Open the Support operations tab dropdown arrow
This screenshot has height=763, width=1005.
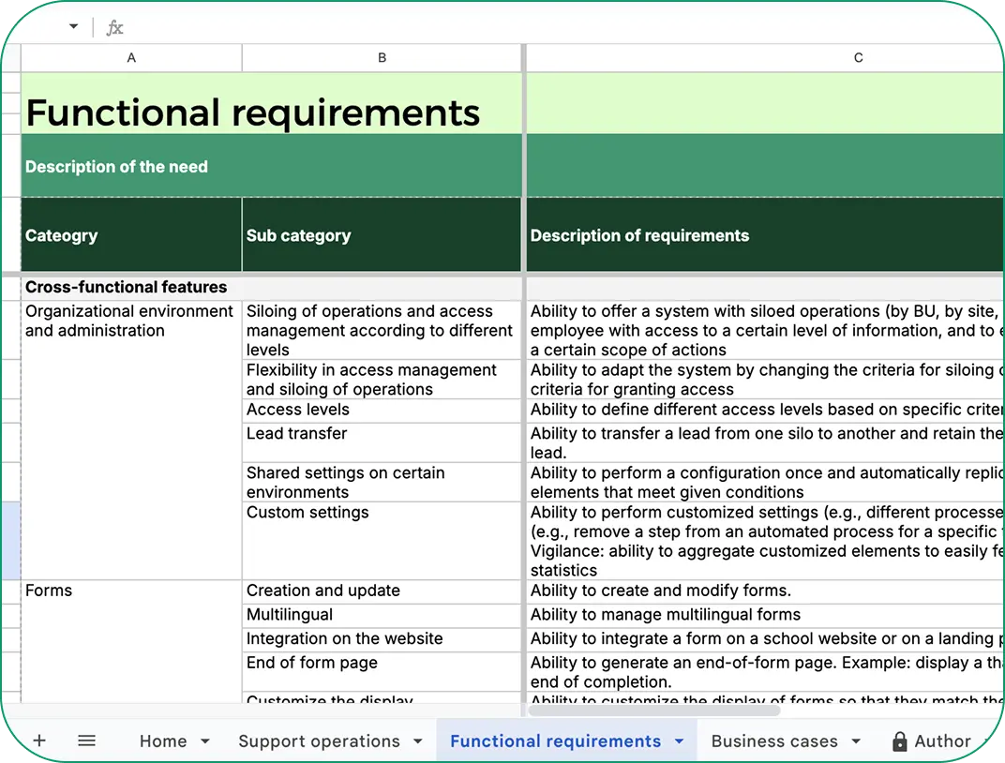click(418, 741)
